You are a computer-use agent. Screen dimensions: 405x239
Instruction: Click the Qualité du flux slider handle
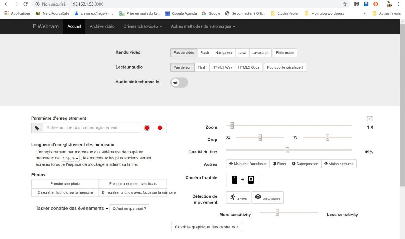click(x=287, y=150)
